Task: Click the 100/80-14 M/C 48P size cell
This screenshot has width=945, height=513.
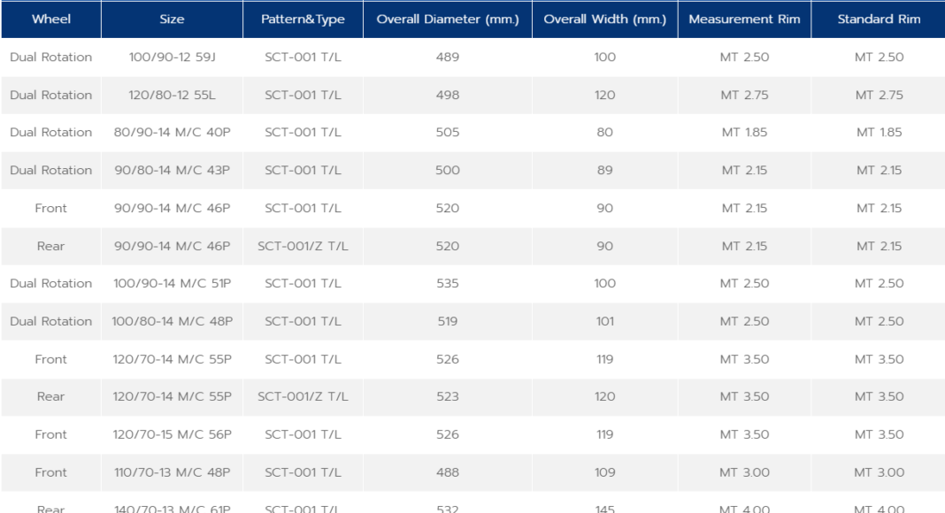Action: point(172,322)
